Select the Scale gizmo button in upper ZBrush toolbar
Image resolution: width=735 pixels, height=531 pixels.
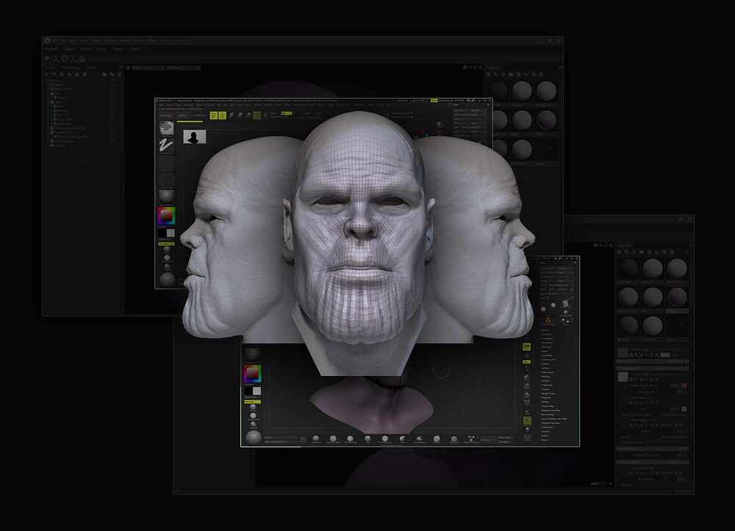(x=240, y=115)
